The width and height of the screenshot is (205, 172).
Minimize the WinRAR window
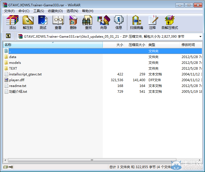pyautogui.click(x=180, y=5)
